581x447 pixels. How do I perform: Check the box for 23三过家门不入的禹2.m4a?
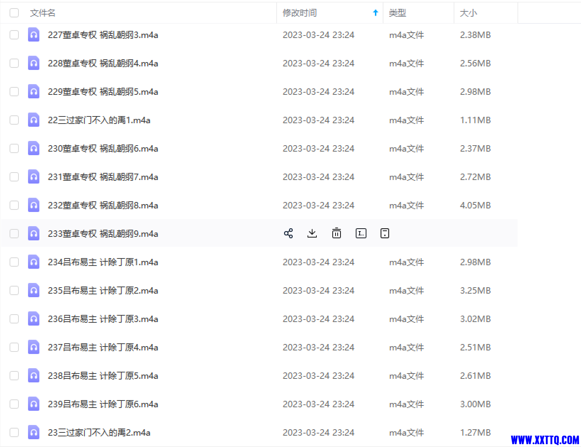click(x=14, y=432)
